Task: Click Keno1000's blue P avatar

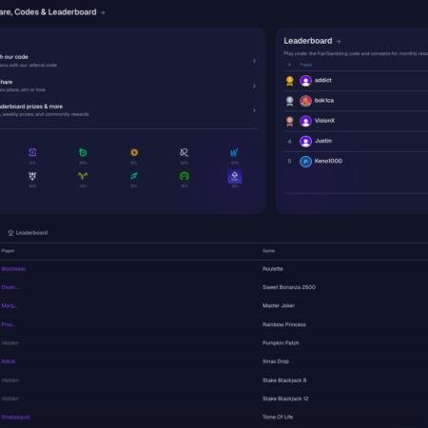Action: click(x=305, y=162)
